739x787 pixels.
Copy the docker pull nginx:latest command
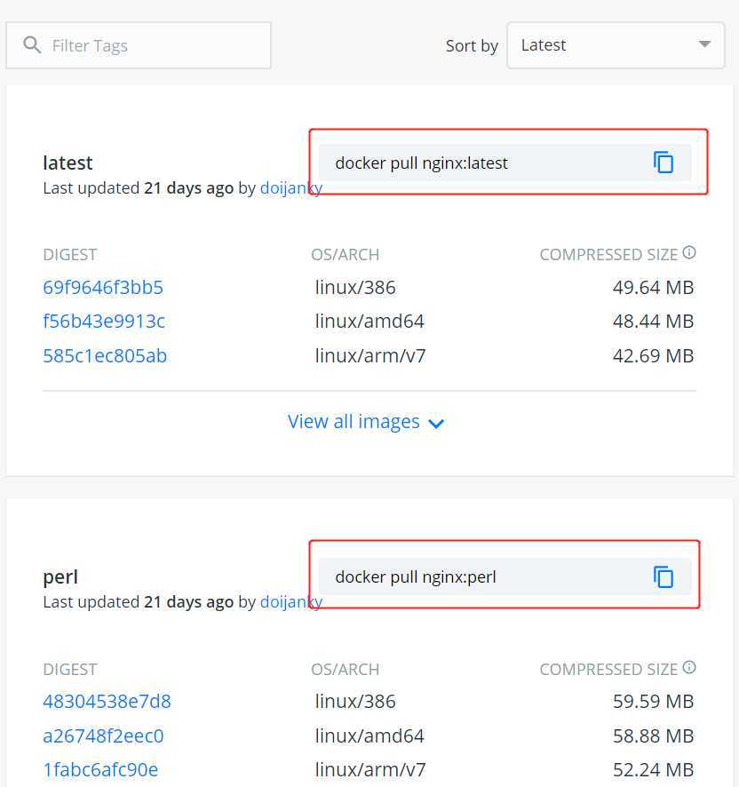click(x=664, y=163)
